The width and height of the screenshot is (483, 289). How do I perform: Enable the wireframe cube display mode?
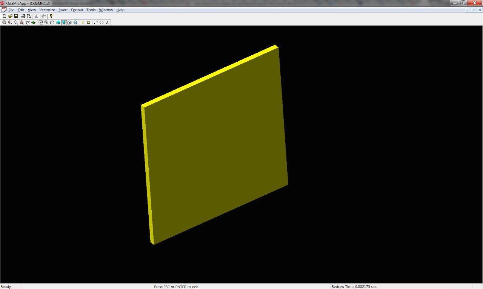(52, 22)
